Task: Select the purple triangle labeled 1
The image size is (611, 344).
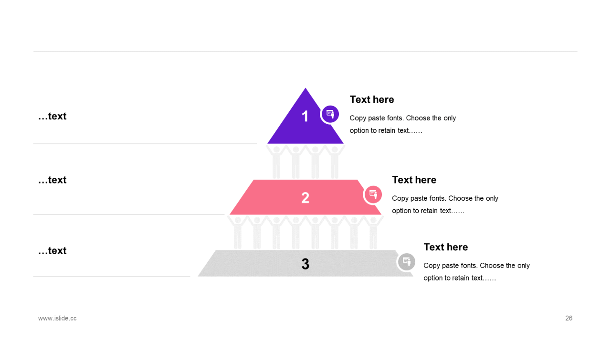Action: tap(305, 116)
